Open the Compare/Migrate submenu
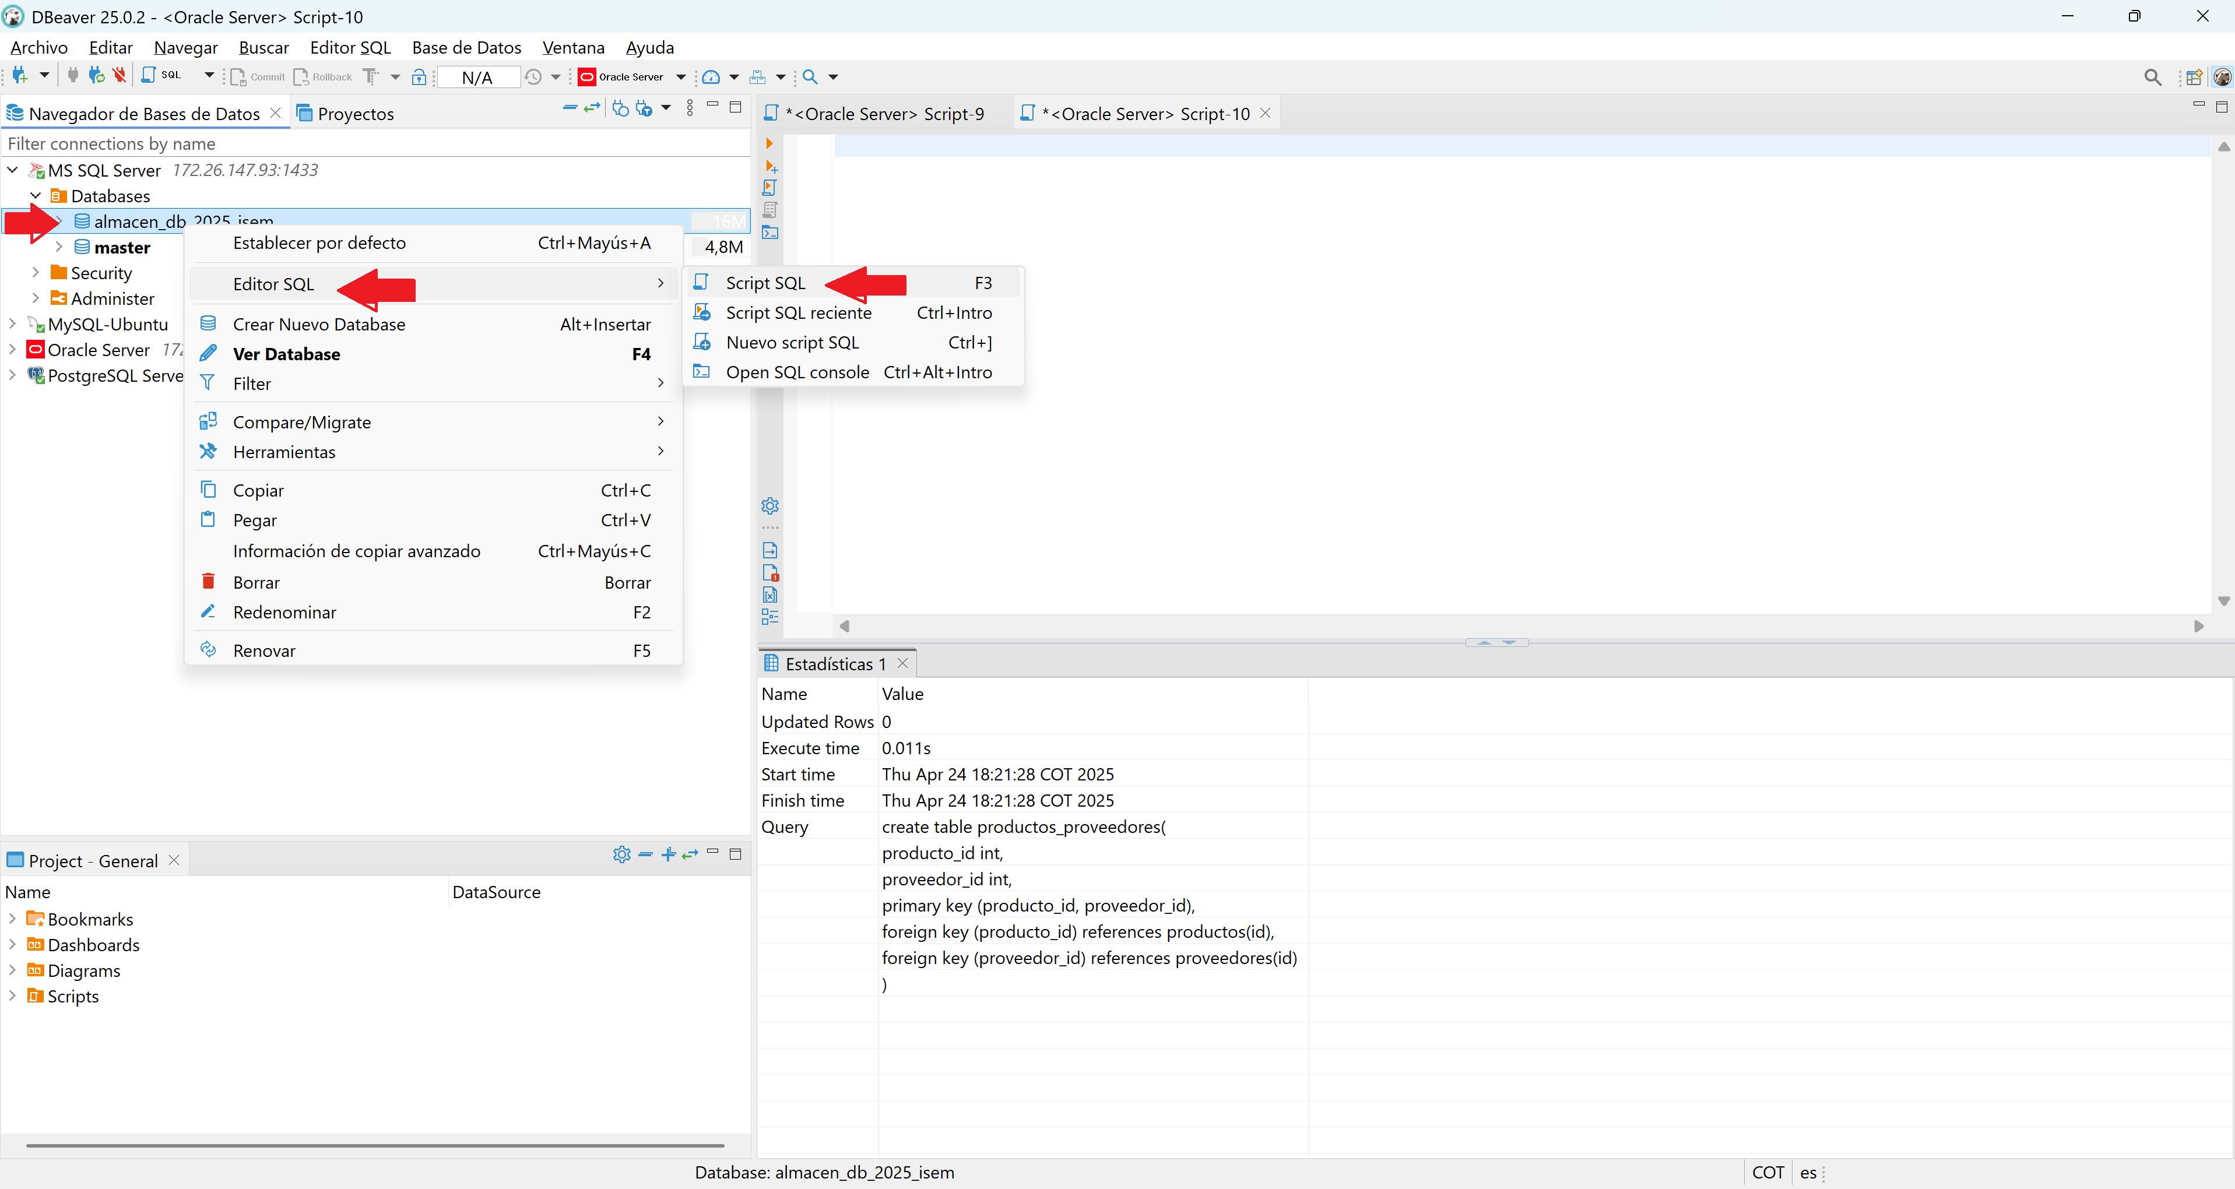 click(x=433, y=423)
